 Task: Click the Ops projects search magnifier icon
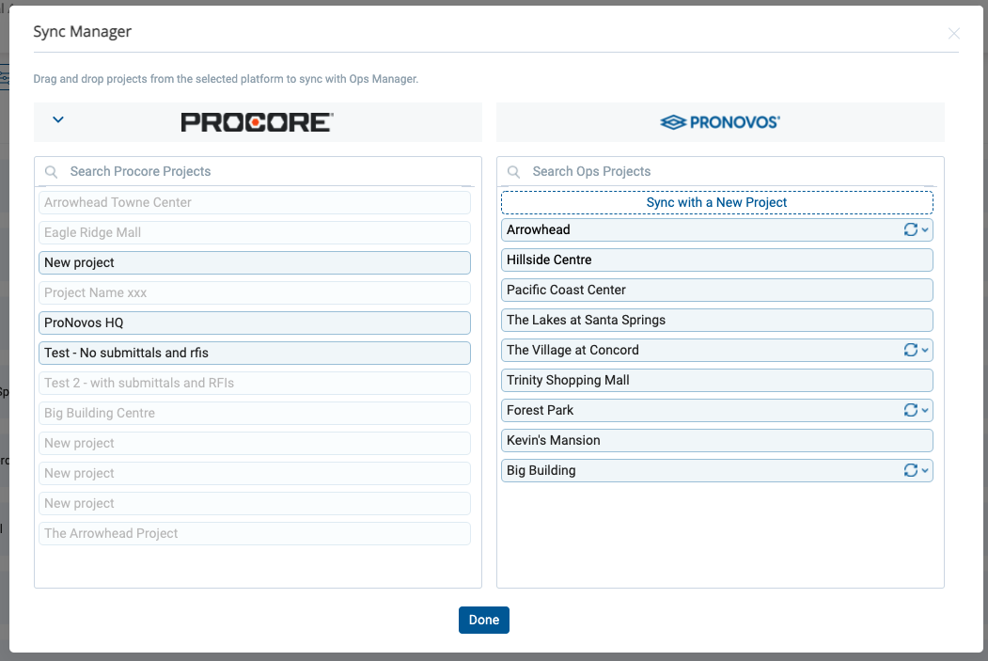[x=514, y=172]
